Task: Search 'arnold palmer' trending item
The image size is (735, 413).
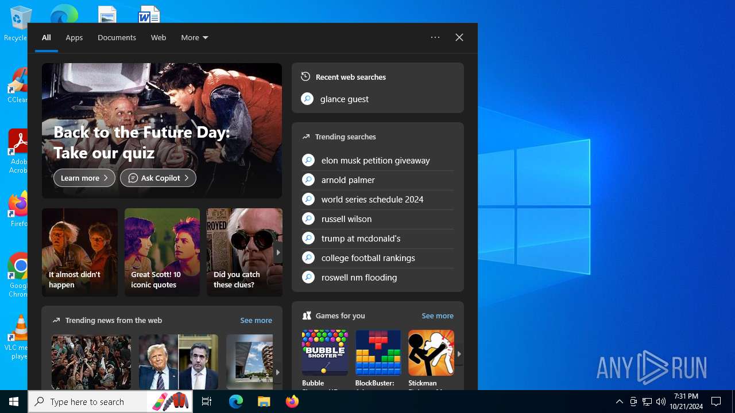Action: coord(377,180)
